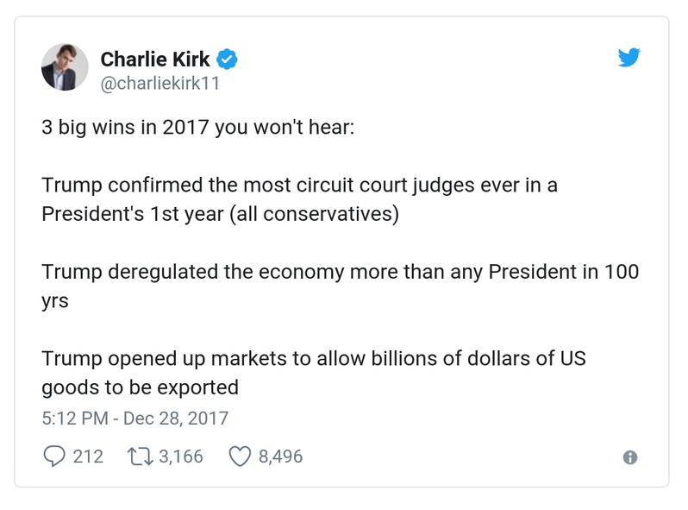The height and width of the screenshot is (510, 688).
Task: Like the tweet with the heart icon
Action: pyautogui.click(x=239, y=456)
